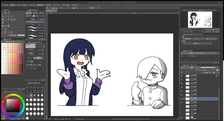Viewport: 224px width, 121px height.
Task: Open the レイヤー menu
Action: [31, 5]
